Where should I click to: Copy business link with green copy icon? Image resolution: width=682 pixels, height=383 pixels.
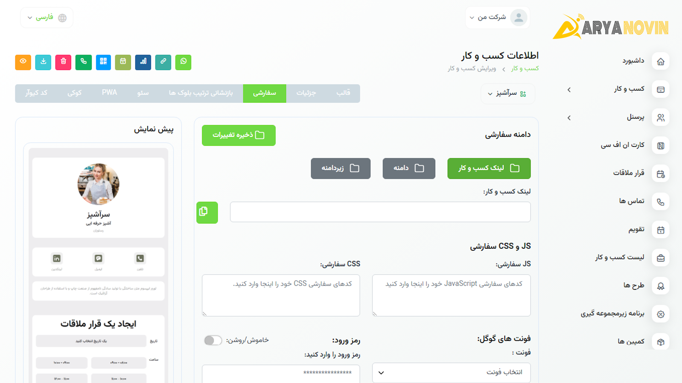click(x=207, y=212)
